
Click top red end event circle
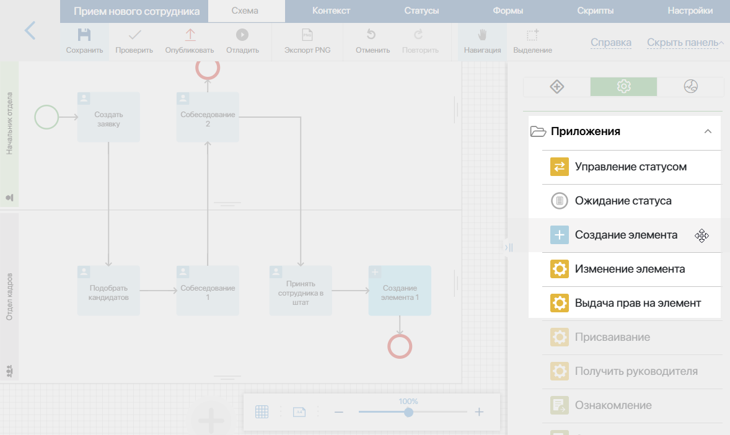(208, 69)
